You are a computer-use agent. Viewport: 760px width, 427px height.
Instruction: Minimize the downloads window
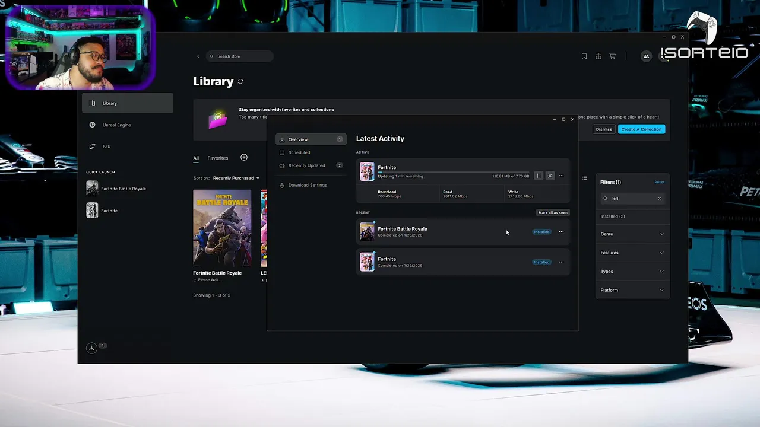click(x=555, y=119)
